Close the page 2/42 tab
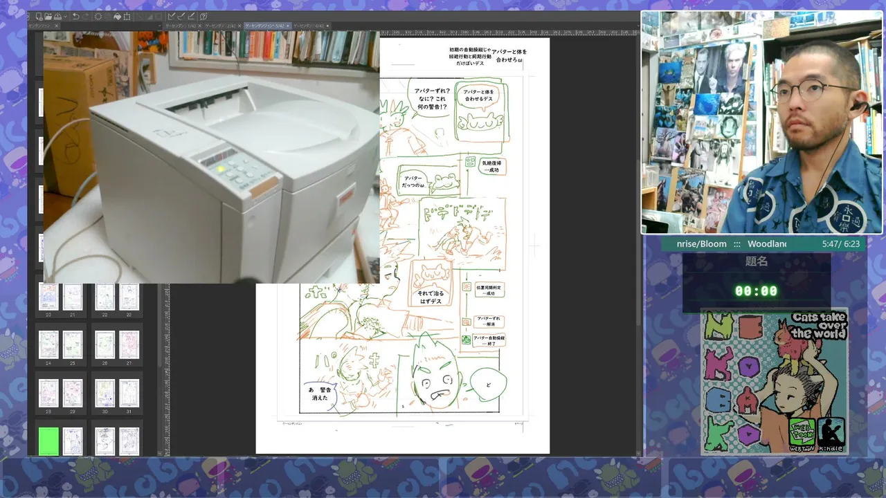Image resolution: width=886 pixels, height=498 pixels. (x=238, y=26)
